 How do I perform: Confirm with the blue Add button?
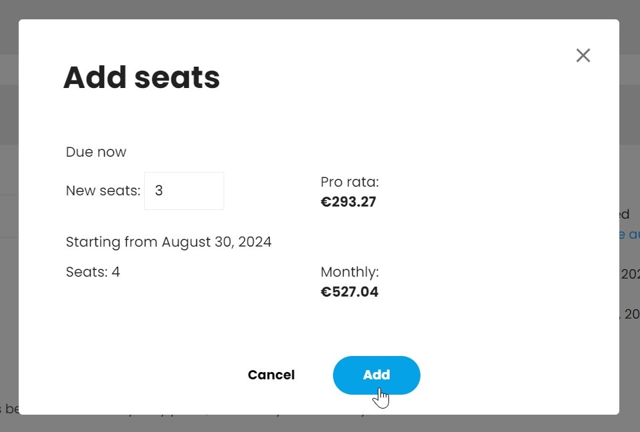click(x=376, y=375)
